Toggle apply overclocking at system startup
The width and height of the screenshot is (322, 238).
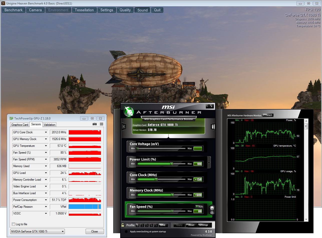coord(126,232)
